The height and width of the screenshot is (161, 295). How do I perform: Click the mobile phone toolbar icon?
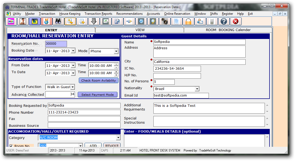click(212, 22)
